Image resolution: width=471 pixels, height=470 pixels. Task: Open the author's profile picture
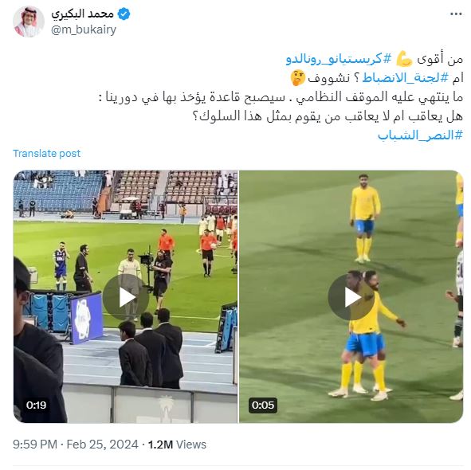pos(29,22)
